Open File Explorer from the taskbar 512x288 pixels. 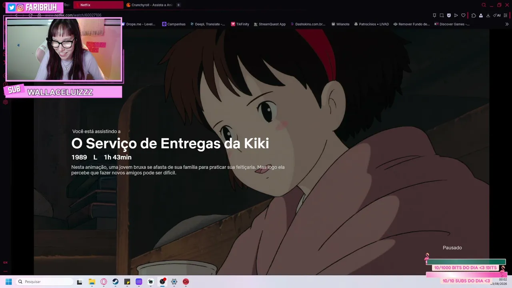(x=92, y=282)
